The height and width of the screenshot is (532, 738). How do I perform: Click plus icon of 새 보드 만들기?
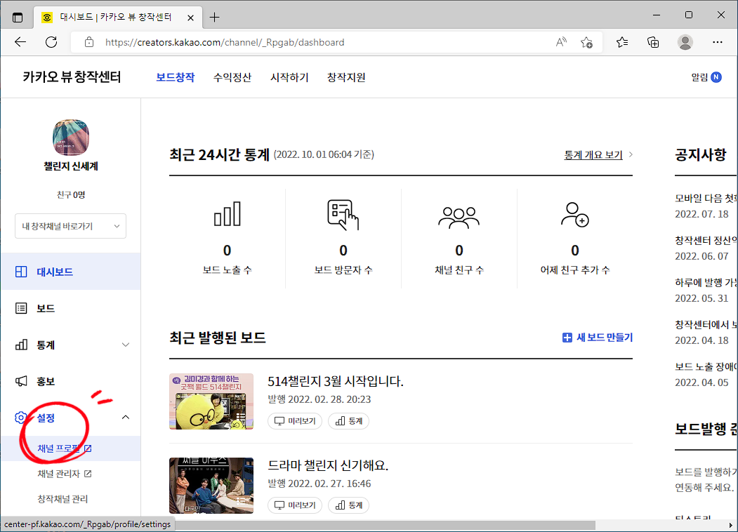[567, 338]
